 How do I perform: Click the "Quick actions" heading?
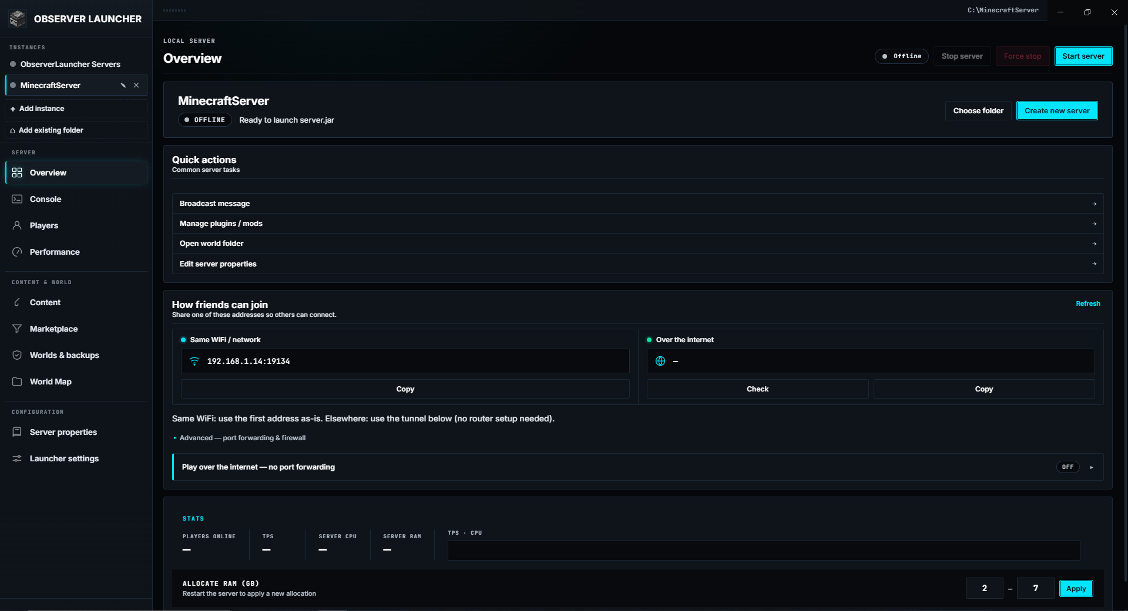pos(204,160)
